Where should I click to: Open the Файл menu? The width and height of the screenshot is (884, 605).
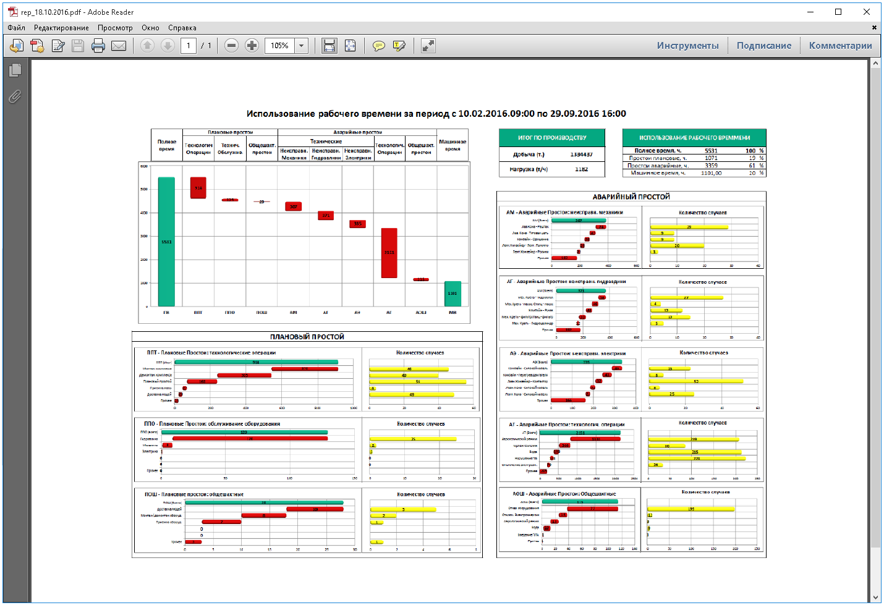[x=17, y=28]
